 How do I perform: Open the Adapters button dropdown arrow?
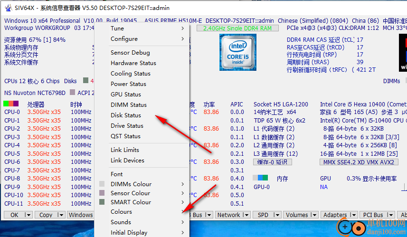[x=353, y=215]
